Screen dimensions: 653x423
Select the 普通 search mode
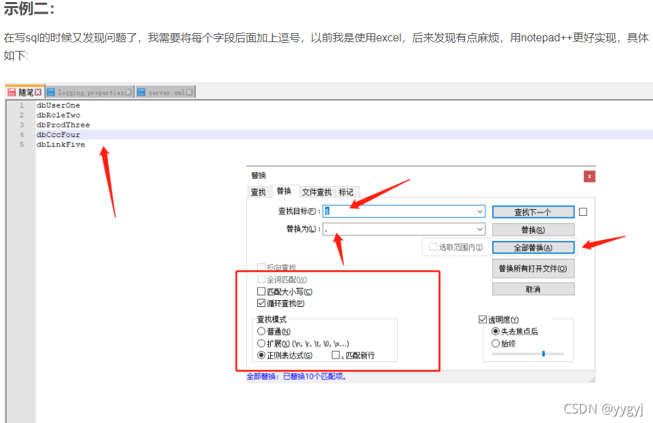[x=261, y=331]
